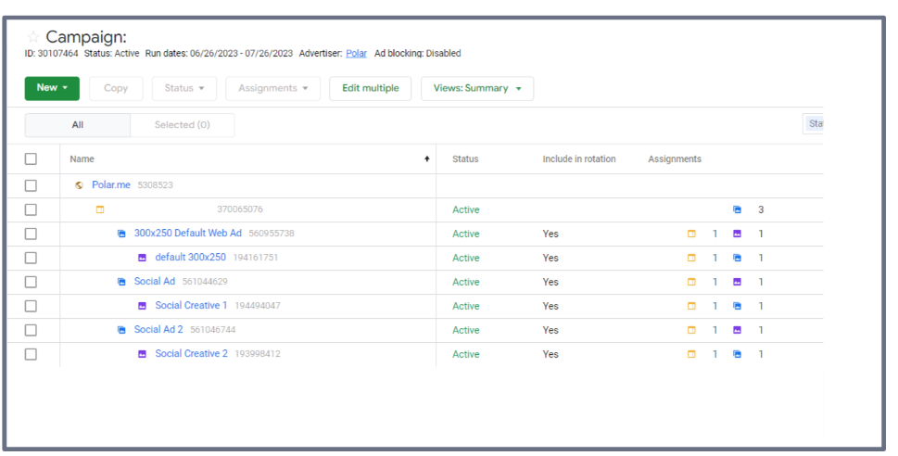Click the Edit multiple button
This screenshot has width=898, height=456.
click(x=370, y=88)
